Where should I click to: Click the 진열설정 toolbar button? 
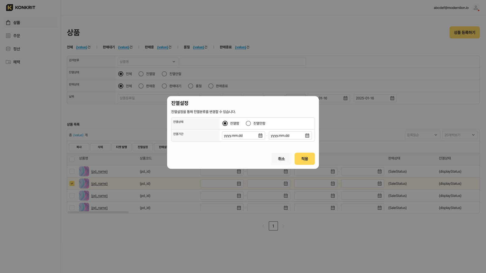point(143,147)
